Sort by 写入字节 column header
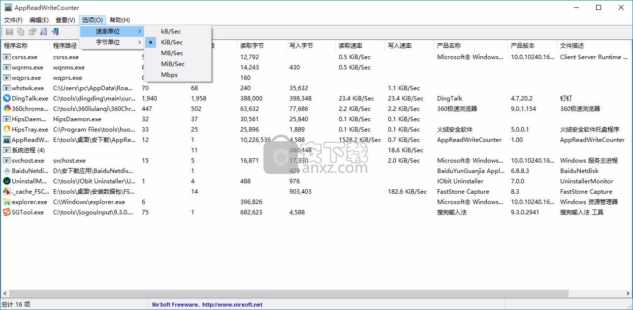Image resolution: width=633 pixels, height=310 pixels. tap(311, 46)
